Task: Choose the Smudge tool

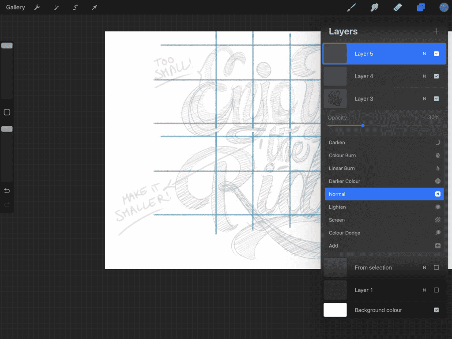Action: coord(374,7)
